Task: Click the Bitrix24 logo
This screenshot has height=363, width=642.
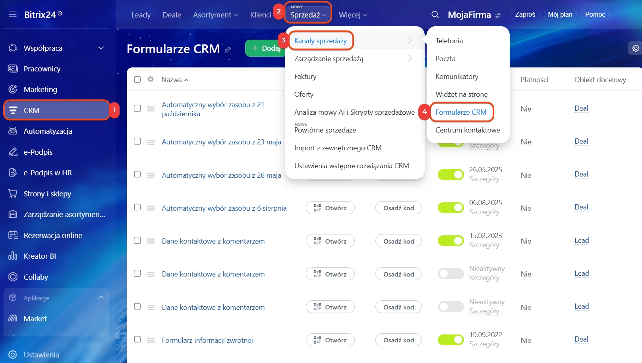Action: (x=43, y=15)
